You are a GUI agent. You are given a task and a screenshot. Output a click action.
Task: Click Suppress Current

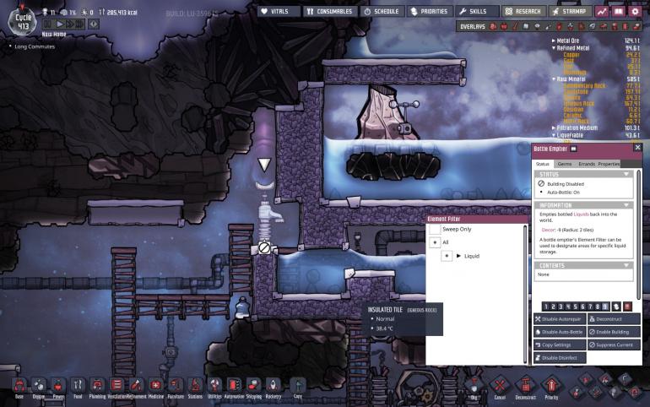point(614,345)
